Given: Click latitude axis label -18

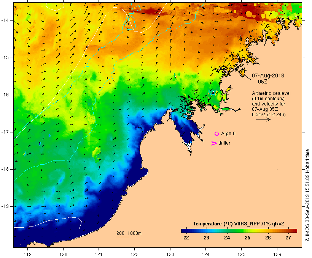Looking at the screenshot, I should [5, 169].
